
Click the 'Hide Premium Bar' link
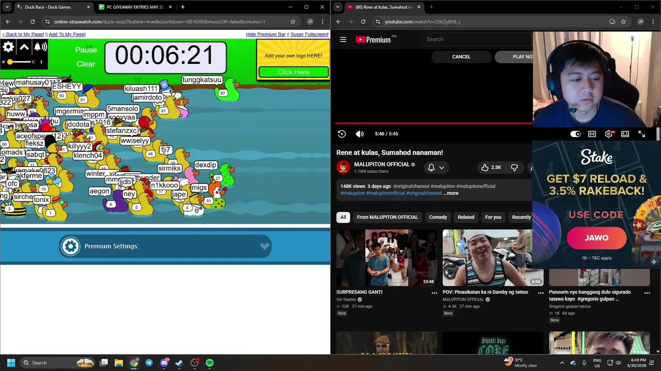(x=265, y=35)
